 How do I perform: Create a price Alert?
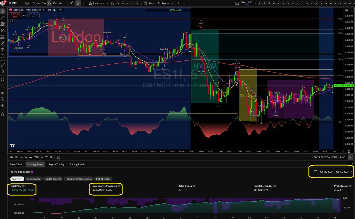pos(149,3)
